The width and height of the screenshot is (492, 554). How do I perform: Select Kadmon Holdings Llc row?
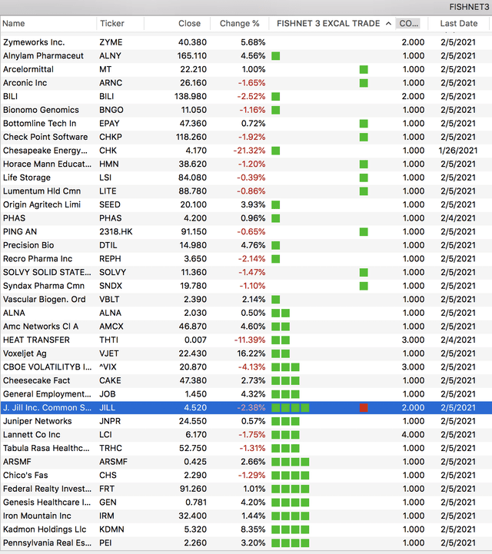coord(246,529)
